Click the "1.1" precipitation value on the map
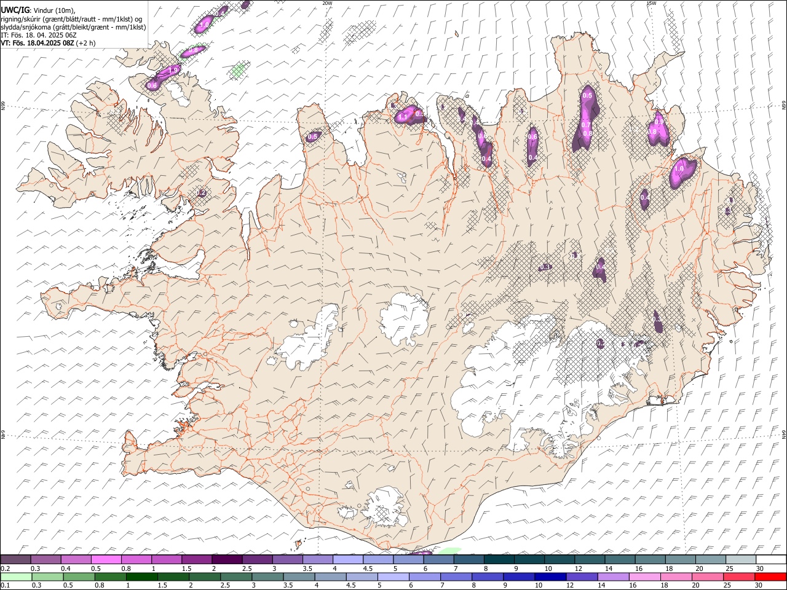This screenshot has height=590, width=787. click(403, 117)
